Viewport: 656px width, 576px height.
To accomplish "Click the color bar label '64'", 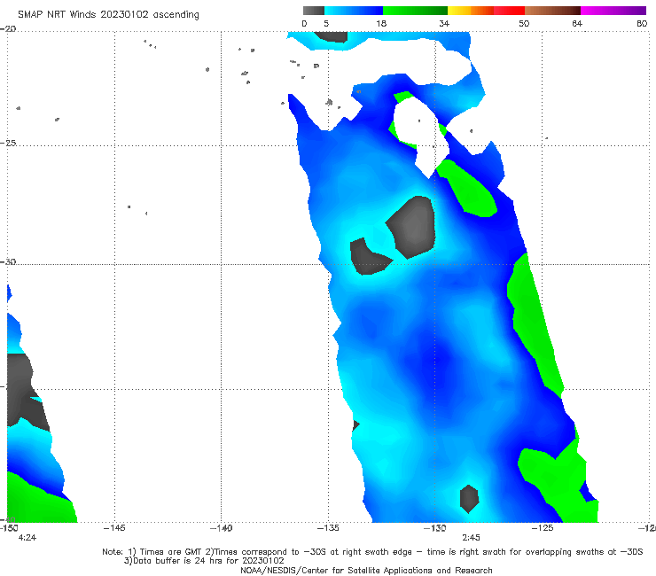I will coord(577,23).
